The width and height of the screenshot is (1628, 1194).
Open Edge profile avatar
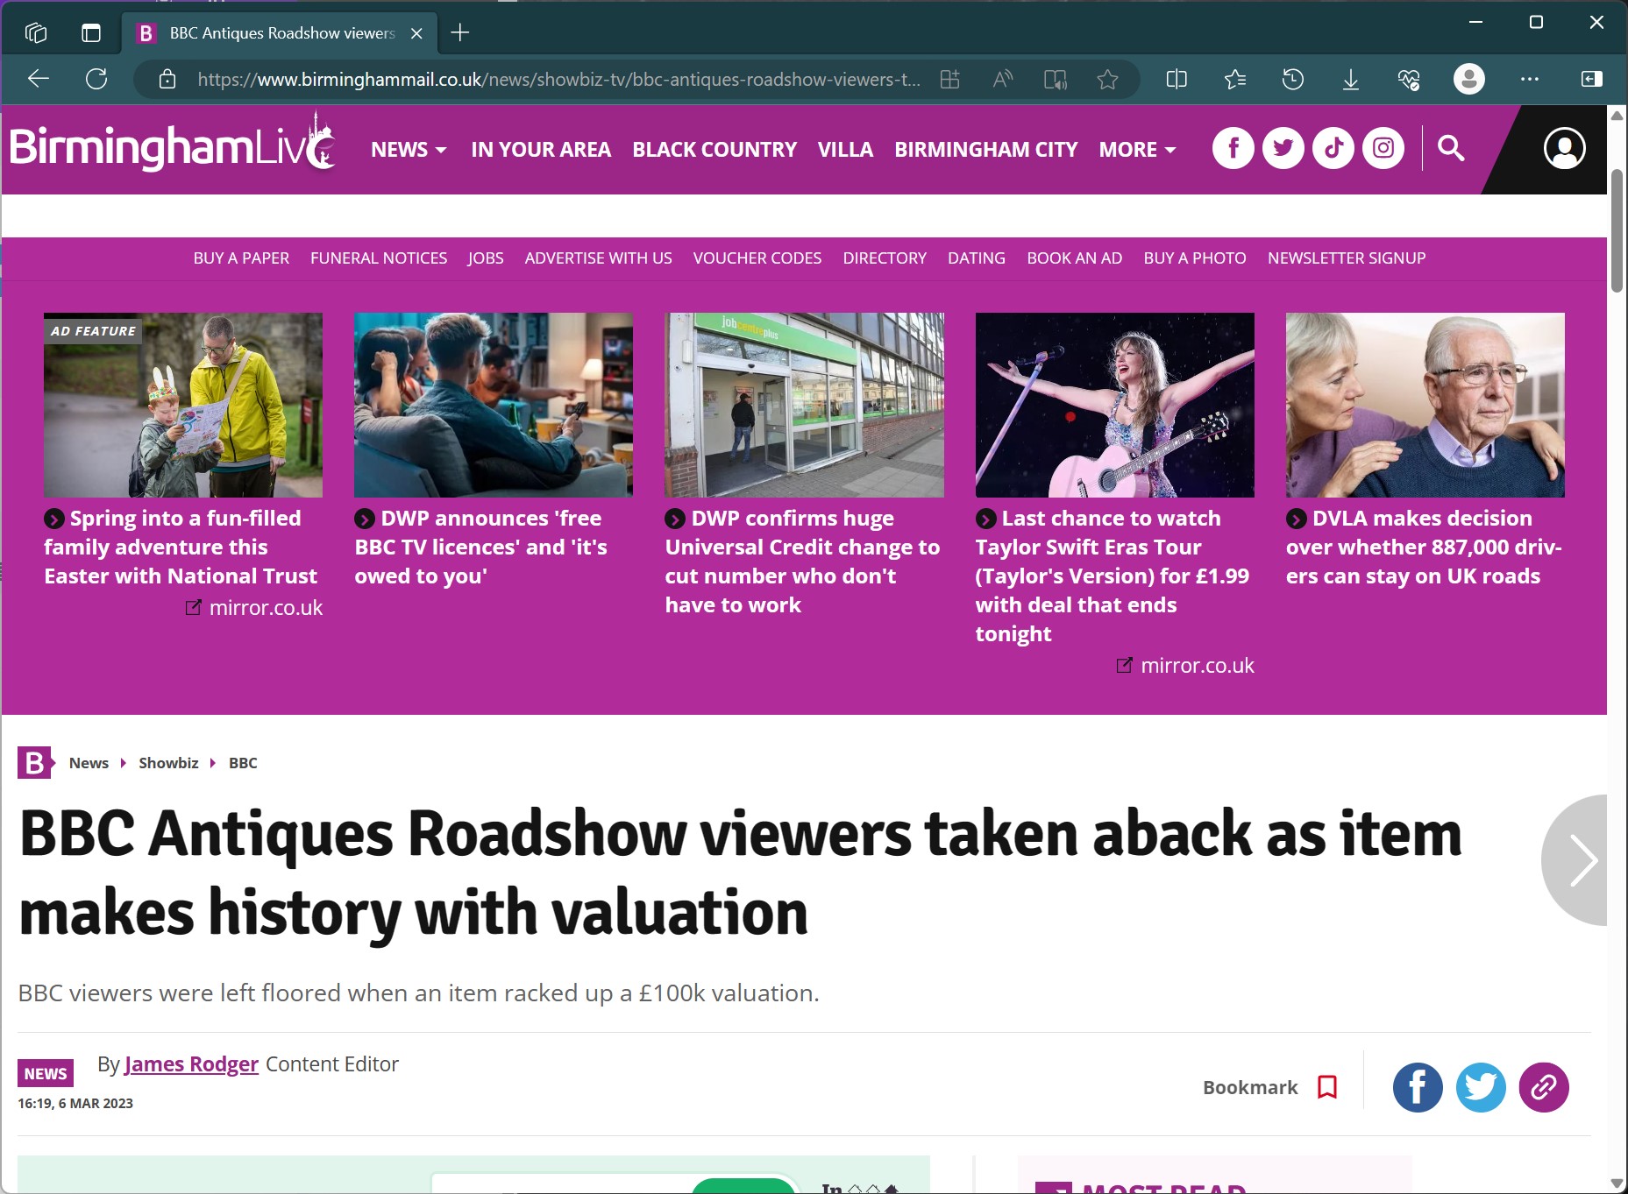pos(1469,80)
